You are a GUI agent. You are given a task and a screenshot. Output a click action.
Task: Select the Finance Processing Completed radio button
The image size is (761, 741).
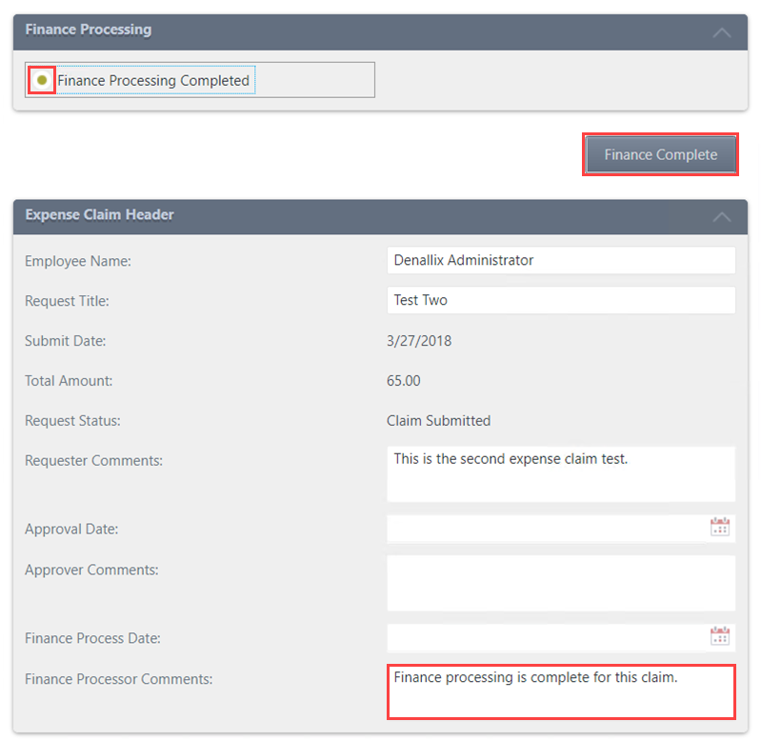pos(42,80)
